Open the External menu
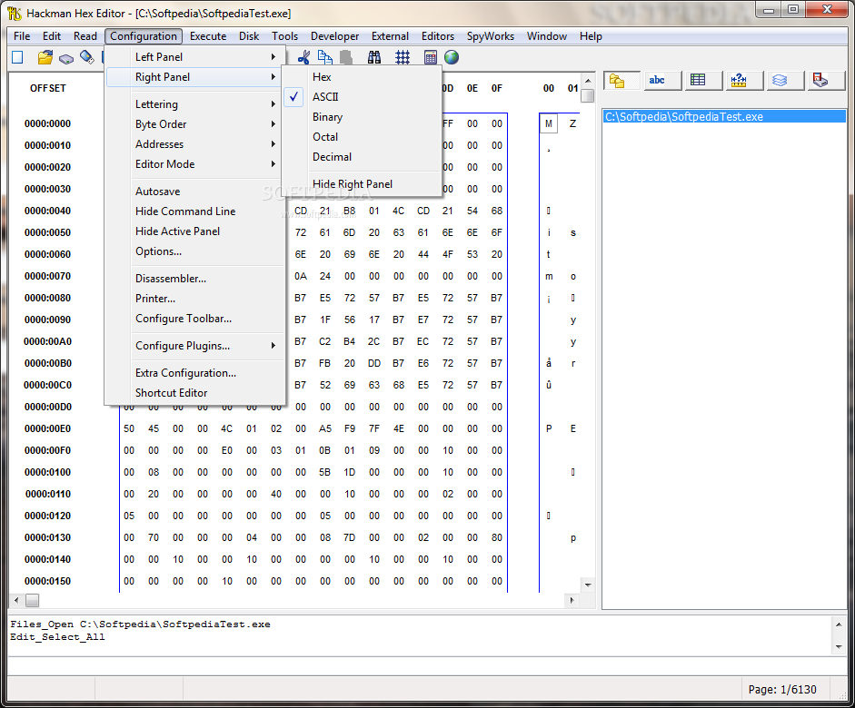 click(x=390, y=36)
